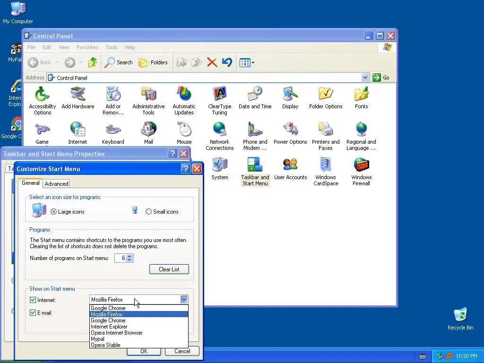Open Accessibility Options in Control Panel
484x363 pixels.
click(x=42, y=101)
